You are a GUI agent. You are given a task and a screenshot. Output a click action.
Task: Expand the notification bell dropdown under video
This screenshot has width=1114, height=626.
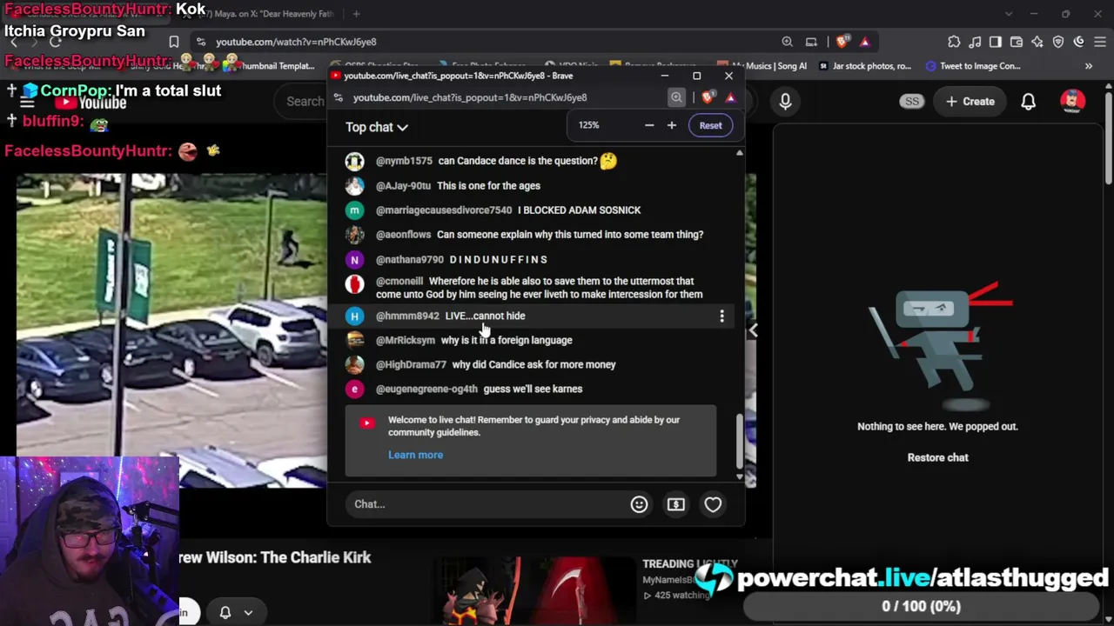point(248,613)
